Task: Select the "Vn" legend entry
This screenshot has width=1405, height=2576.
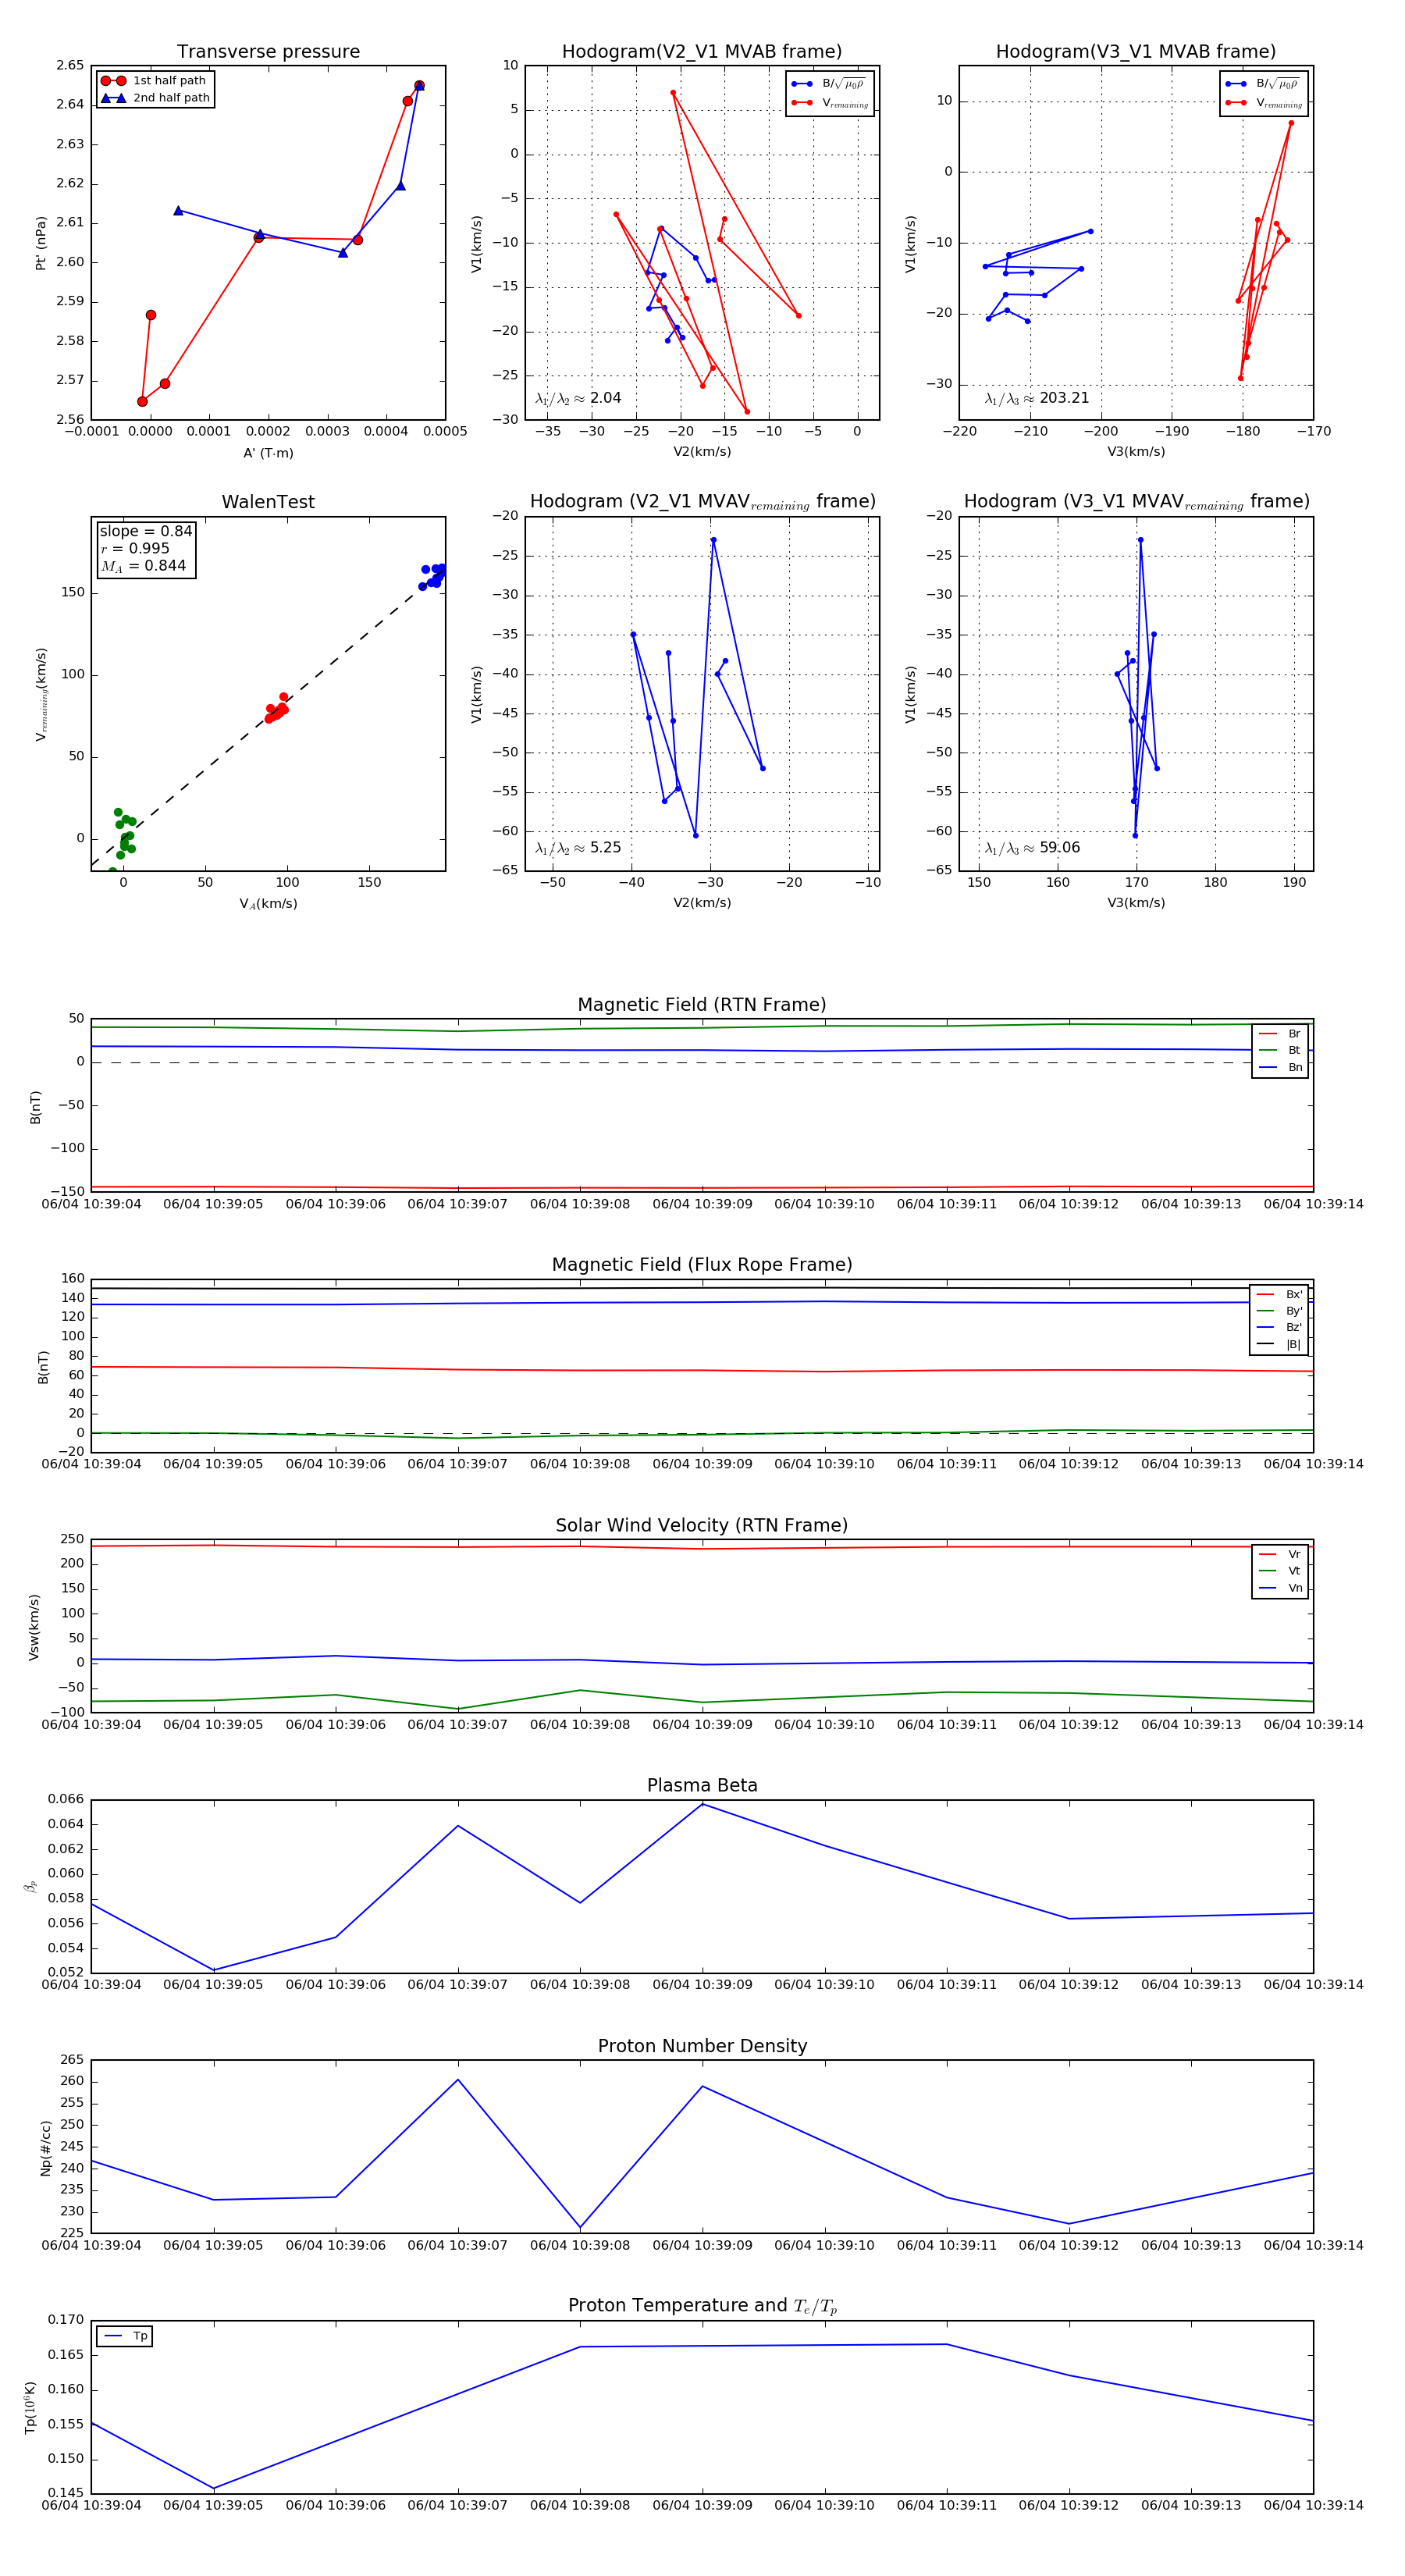Action: point(1280,1588)
